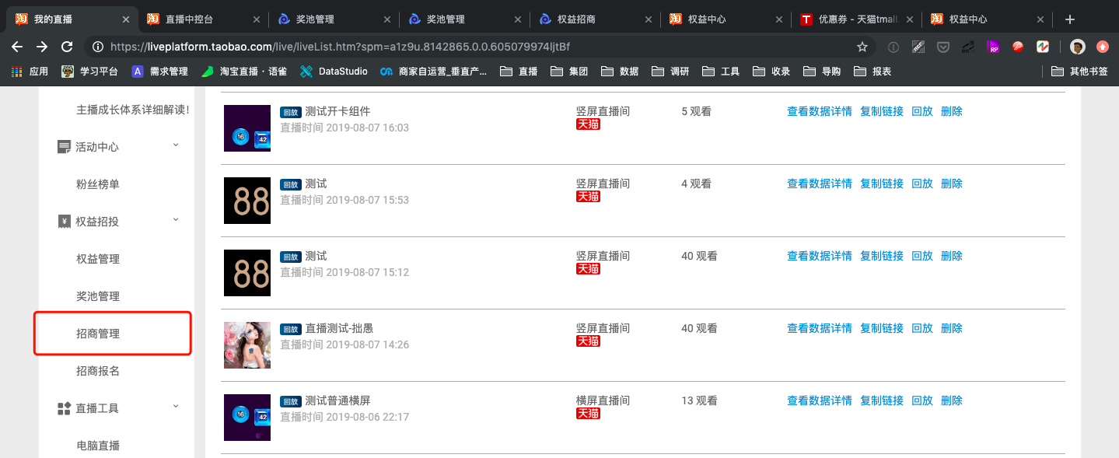Open the 报表 bookmarks folder
Viewport: 1119px width, 458px height.
(872, 71)
